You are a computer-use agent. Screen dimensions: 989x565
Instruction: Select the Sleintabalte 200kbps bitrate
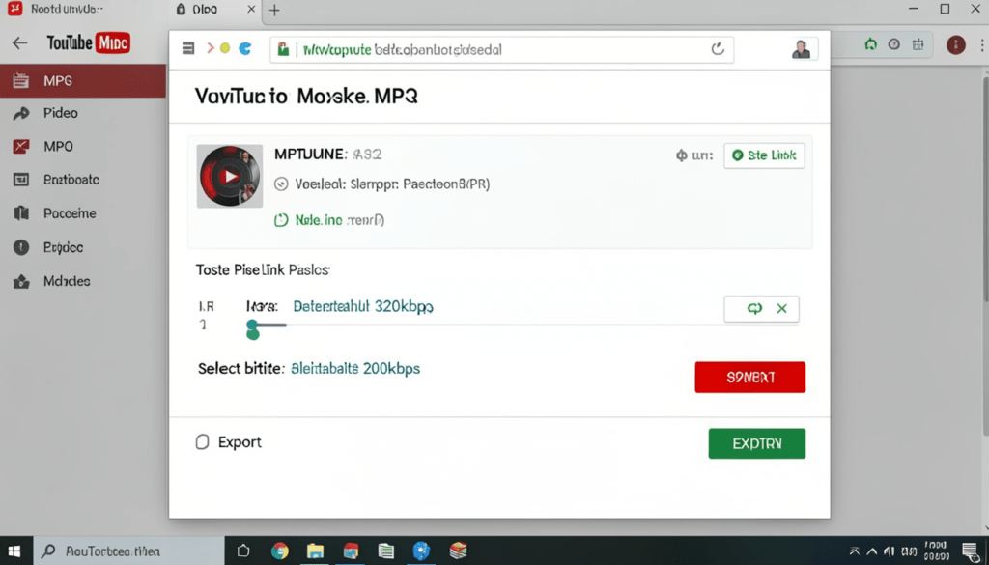coord(355,368)
